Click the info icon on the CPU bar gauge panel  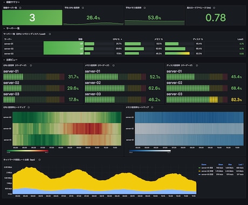point(31,65)
